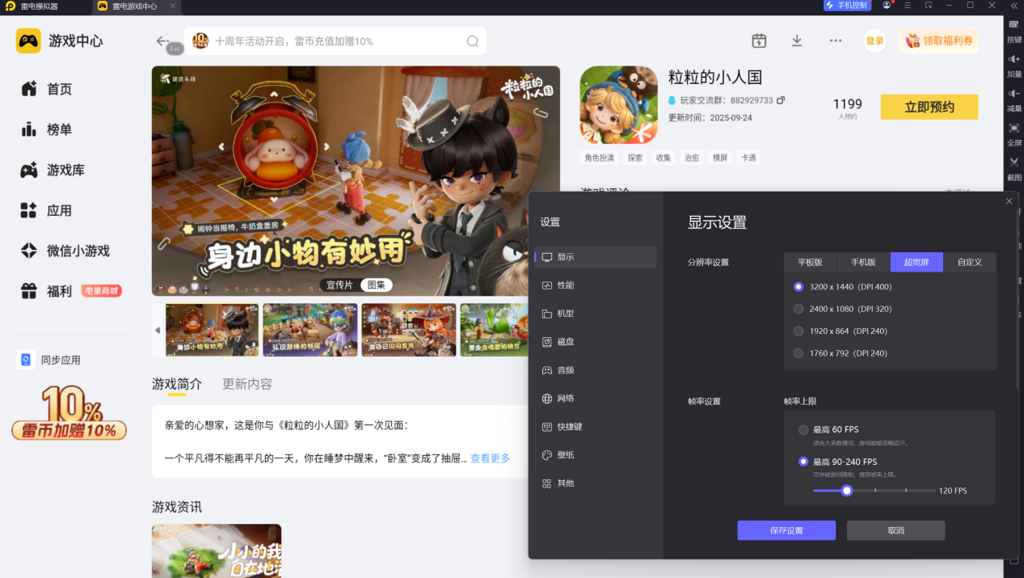Switch to 自定义 resolution tab

click(970, 262)
